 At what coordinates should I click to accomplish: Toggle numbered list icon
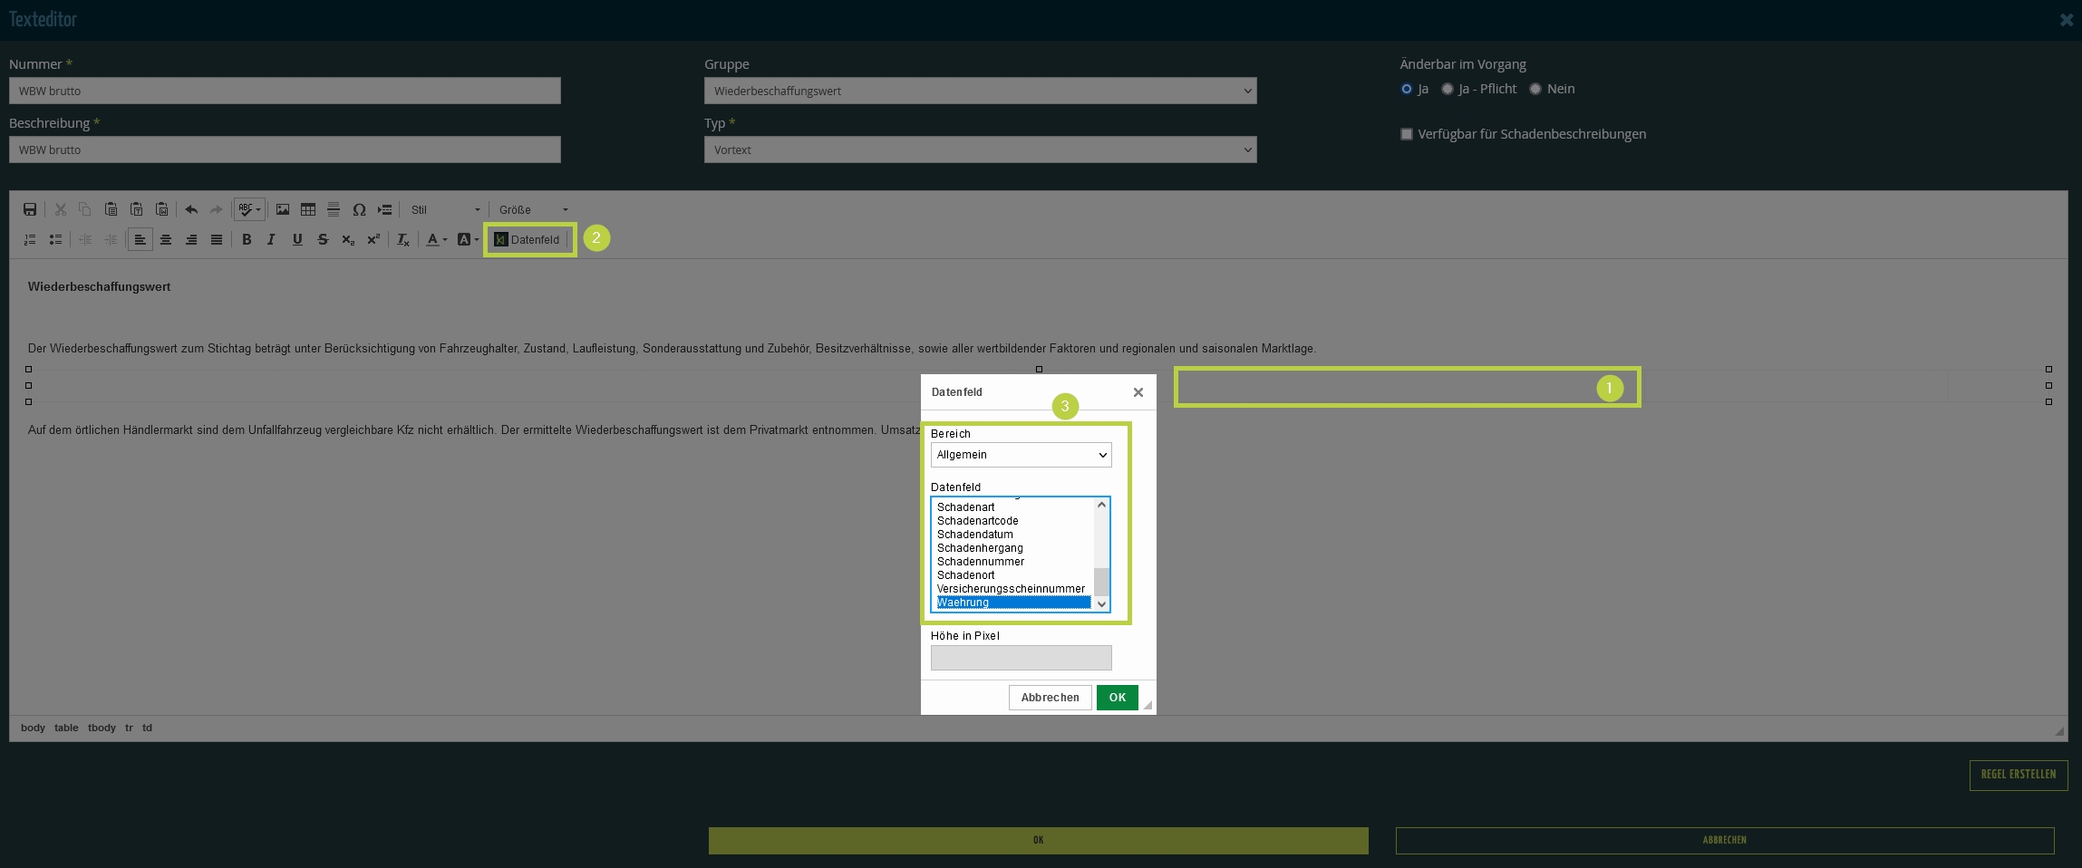[x=30, y=240]
